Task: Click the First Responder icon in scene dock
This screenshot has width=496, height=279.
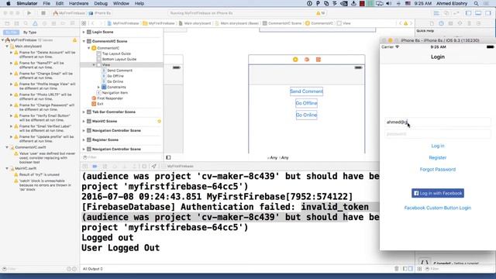Action: pyautogui.click(x=307, y=60)
